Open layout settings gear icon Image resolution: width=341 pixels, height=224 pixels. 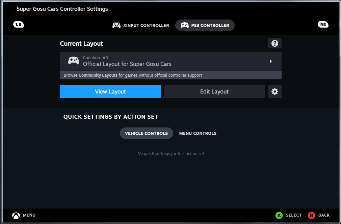(x=275, y=91)
